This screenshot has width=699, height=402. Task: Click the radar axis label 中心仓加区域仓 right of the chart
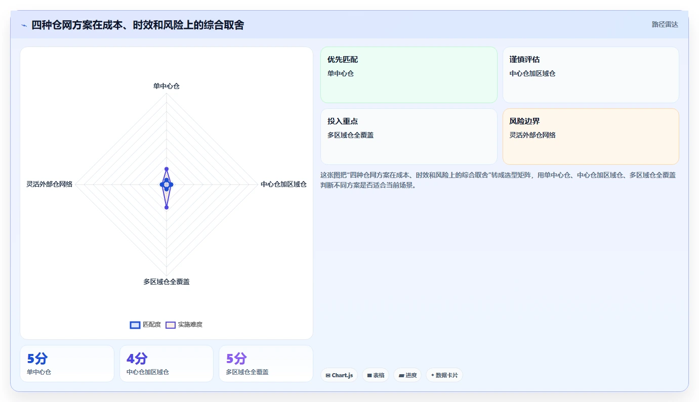click(x=283, y=184)
